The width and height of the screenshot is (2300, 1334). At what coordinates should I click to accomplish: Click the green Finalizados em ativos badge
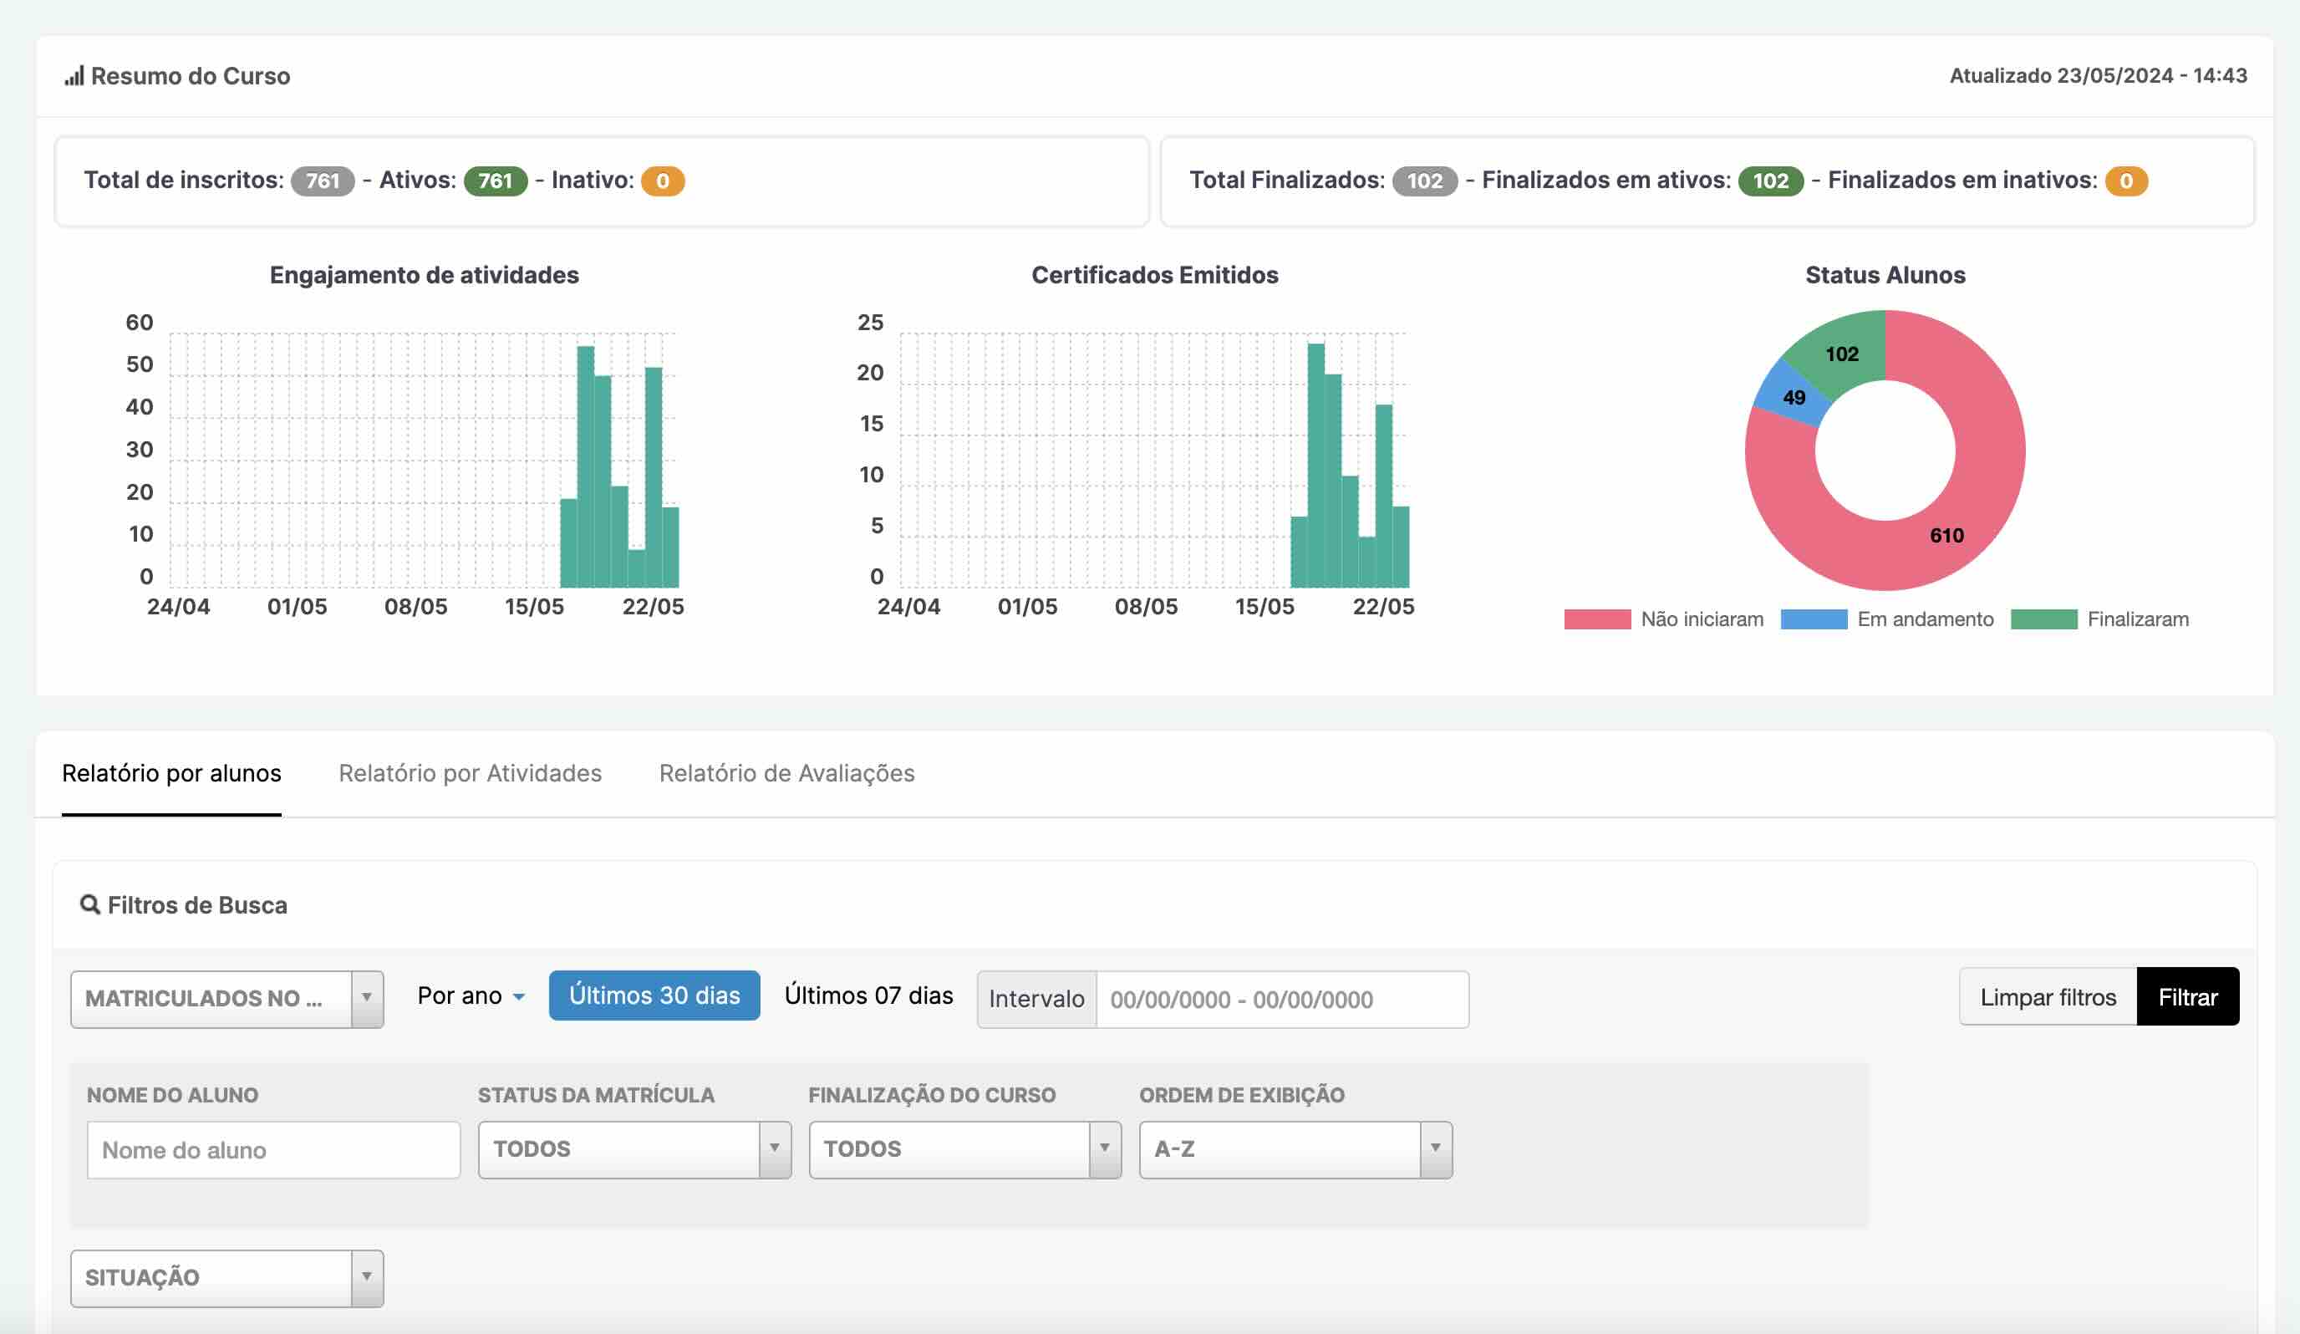point(1771,181)
